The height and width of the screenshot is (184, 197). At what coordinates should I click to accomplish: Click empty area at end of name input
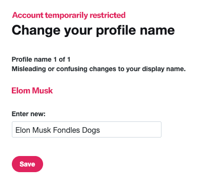click(129, 129)
